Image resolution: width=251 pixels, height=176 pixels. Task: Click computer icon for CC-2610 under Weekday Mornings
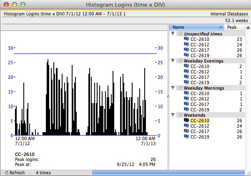186,93
